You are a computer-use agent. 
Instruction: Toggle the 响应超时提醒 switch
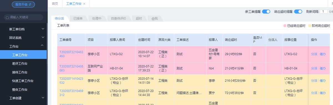point(298,12)
